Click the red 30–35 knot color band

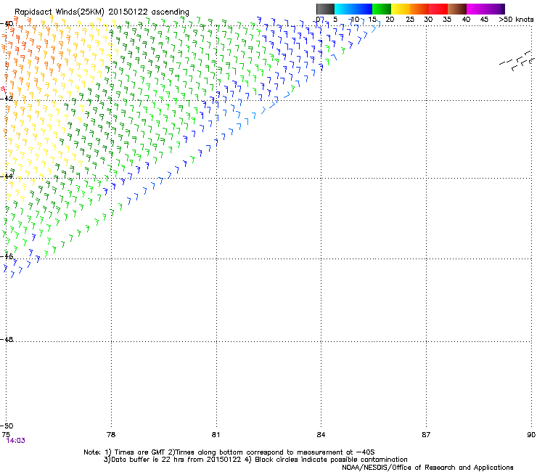coord(438,9)
